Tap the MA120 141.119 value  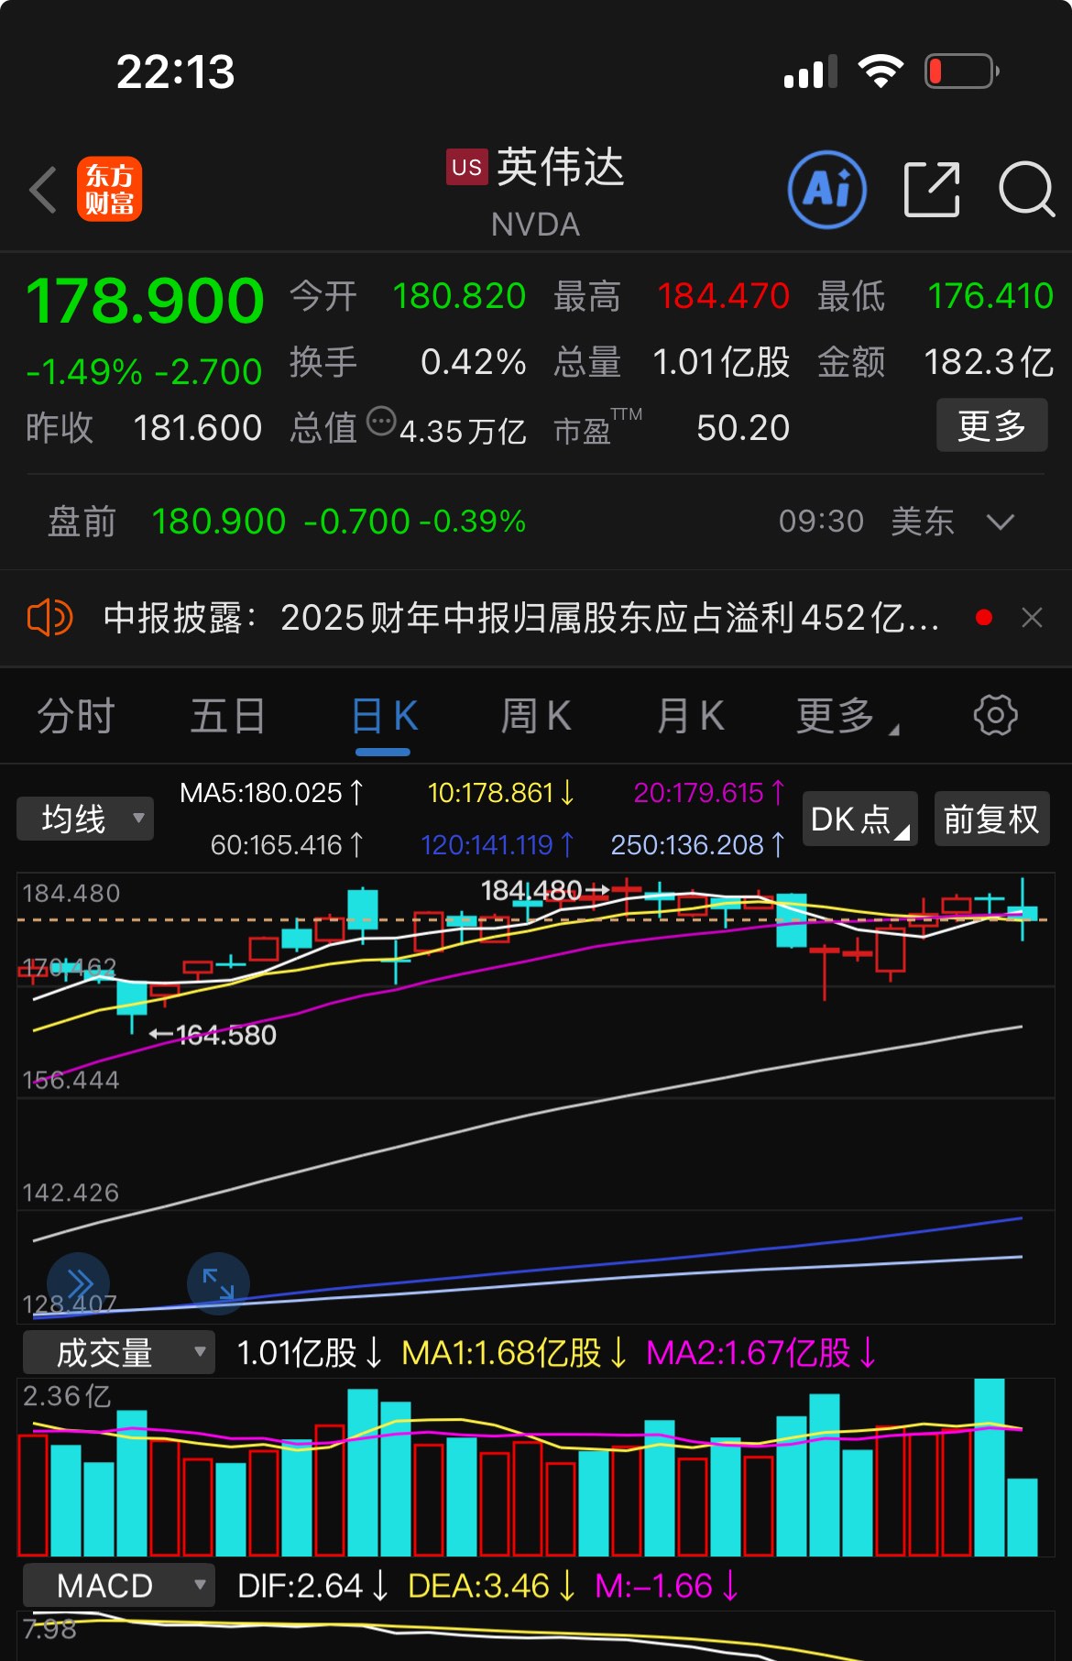tap(498, 844)
